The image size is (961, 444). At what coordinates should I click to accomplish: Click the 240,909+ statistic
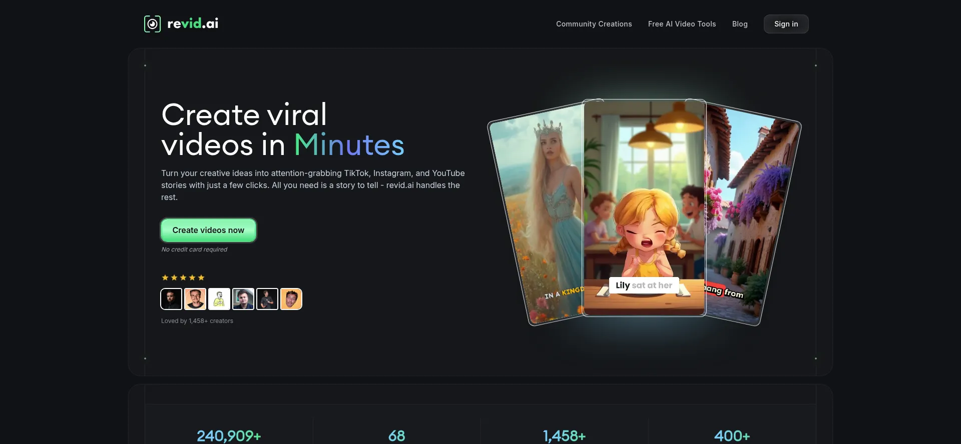point(229,435)
